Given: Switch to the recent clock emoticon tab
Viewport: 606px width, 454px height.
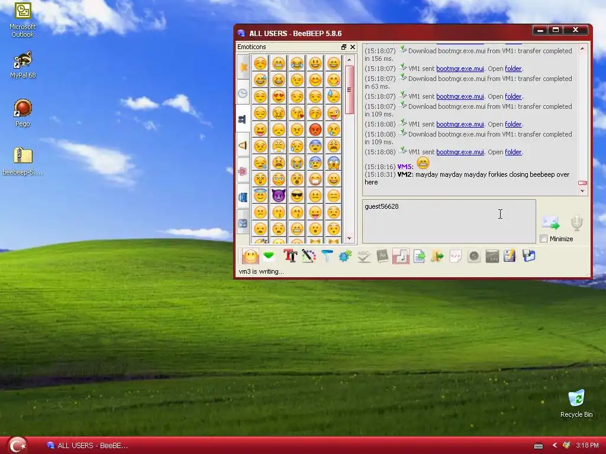Looking at the screenshot, I should pos(243,93).
